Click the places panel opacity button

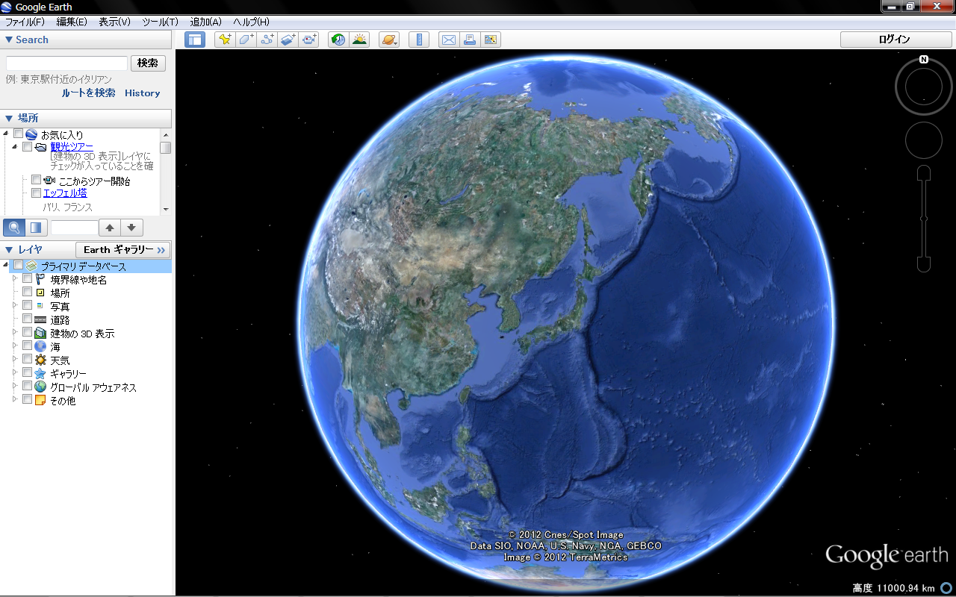[x=36, y=228]
